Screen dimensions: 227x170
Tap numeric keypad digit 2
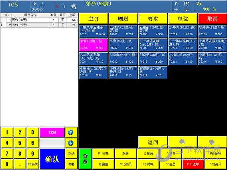point(20,132)
